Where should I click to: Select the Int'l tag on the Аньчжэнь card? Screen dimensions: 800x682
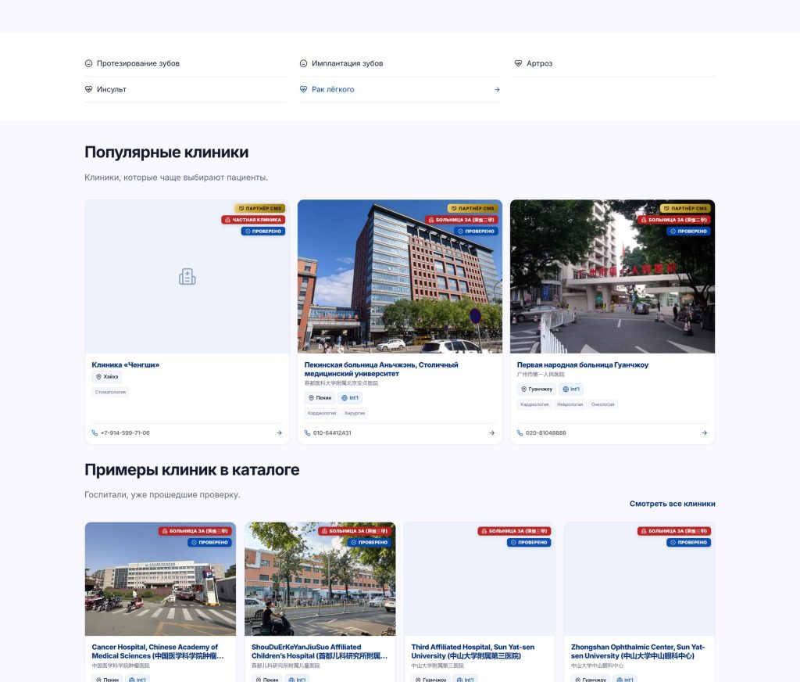pos(350,398)
